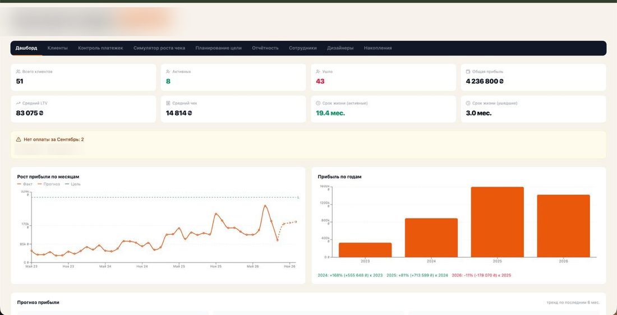
Task: Click the 2024: +168% comparison text
Action: tap(350, 275)
